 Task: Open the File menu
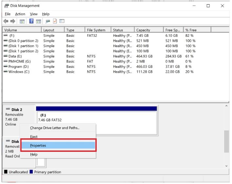(x=8, y=14)
